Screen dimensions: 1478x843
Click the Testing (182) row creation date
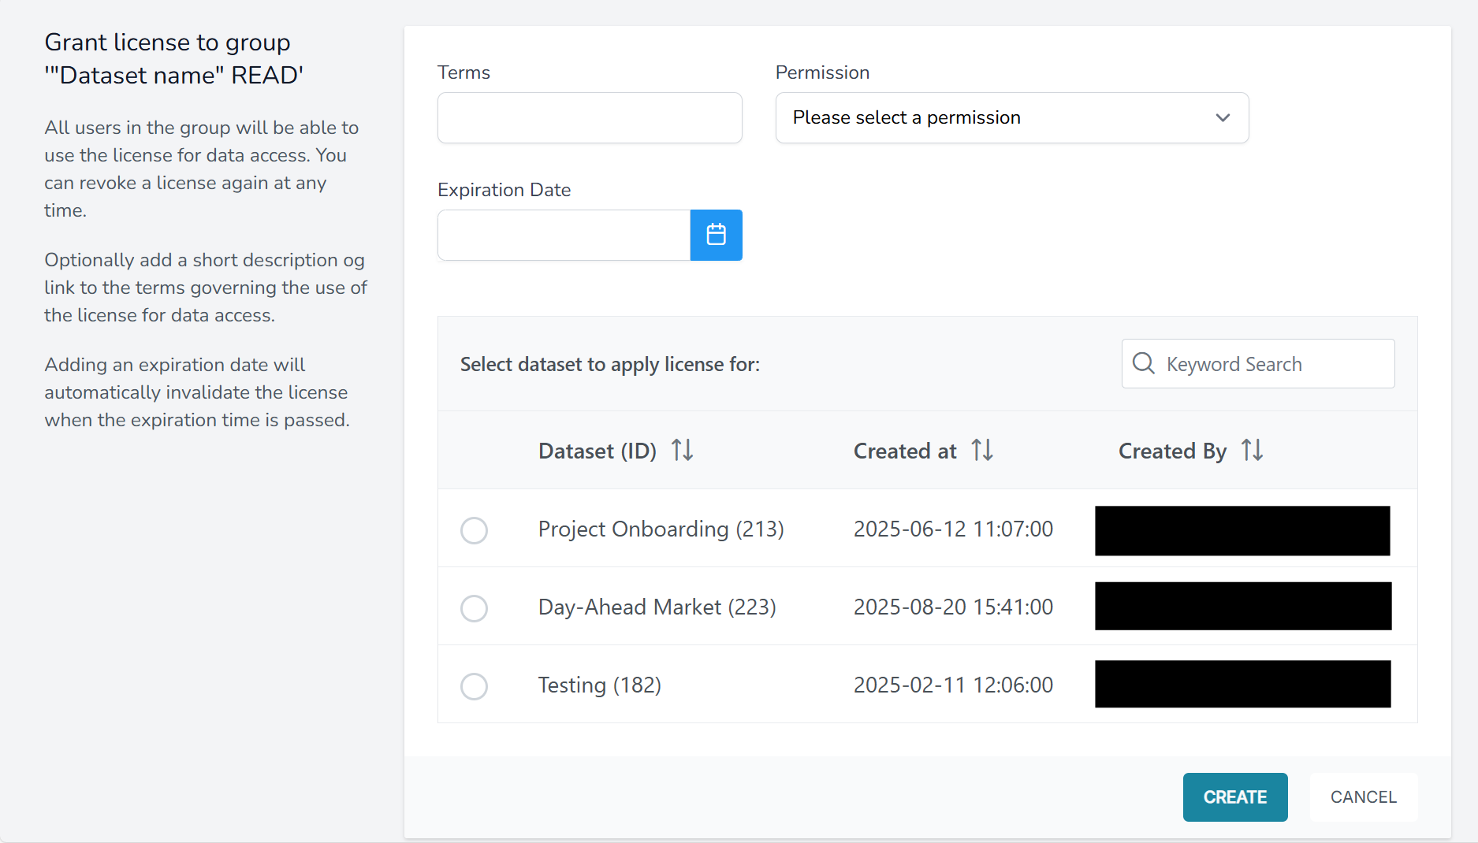(x=953, y=685)
